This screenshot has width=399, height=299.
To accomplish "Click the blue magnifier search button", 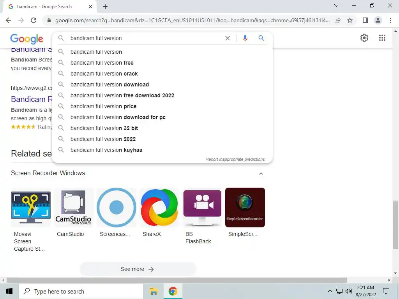I will click(x=261, y=38).
